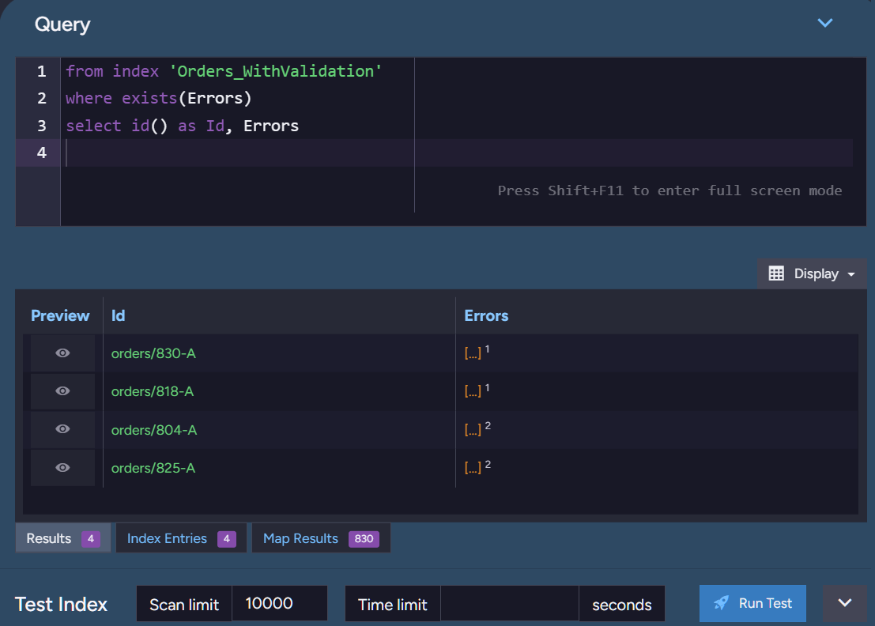Expand the Errors array for orders/830-A

click(x=471, y=351)
